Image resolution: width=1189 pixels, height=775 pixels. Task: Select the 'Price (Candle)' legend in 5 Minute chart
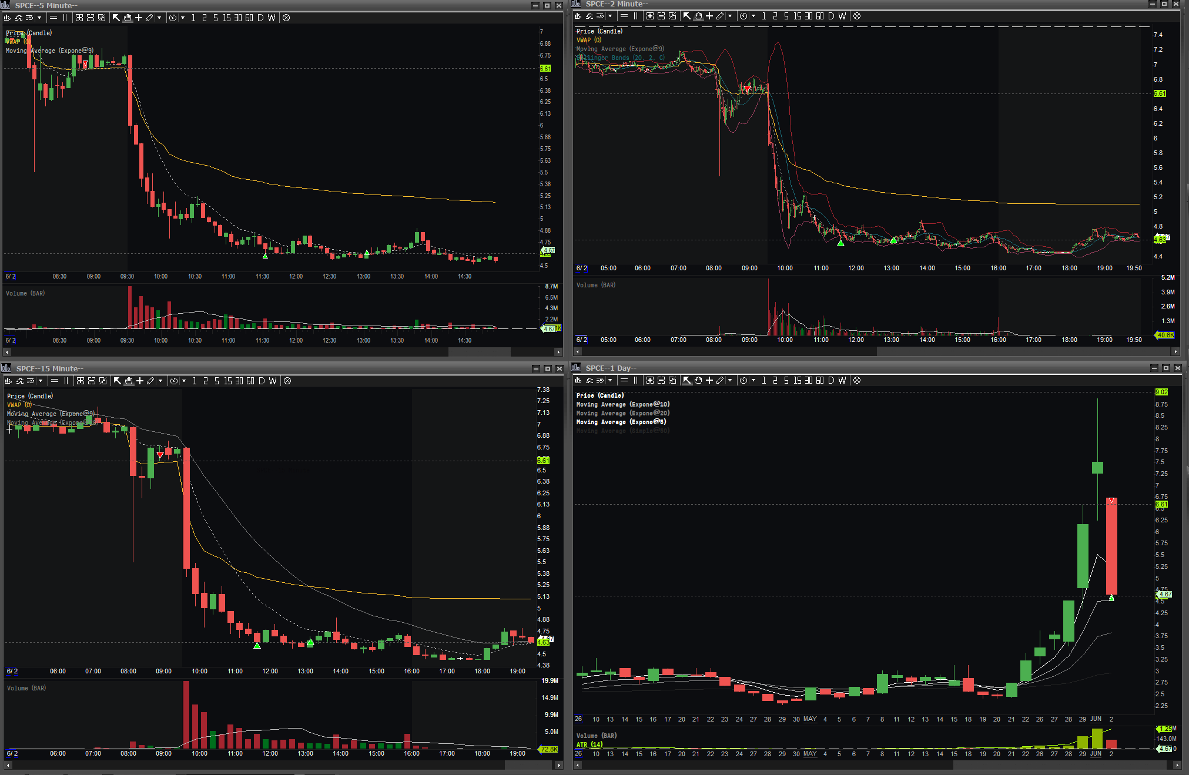[x=29, y=33]
